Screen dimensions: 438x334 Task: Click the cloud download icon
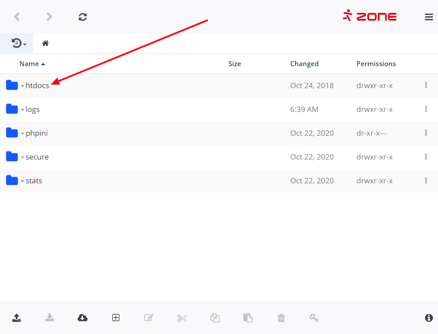click(82, 318)
